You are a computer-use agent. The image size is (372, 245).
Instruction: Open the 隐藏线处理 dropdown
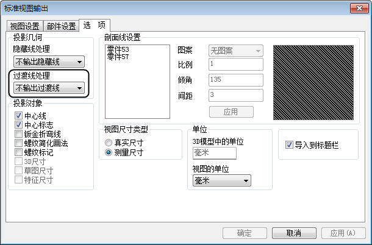pyautogui.click(x=49, y=62)
